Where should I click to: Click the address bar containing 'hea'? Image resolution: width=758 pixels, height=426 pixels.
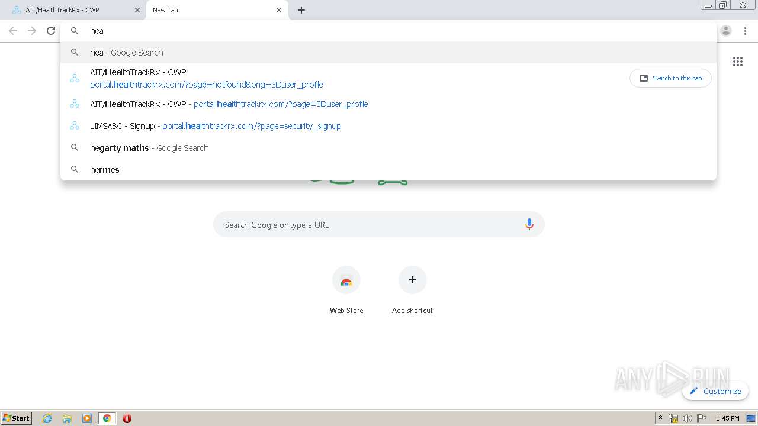[388, 31]
